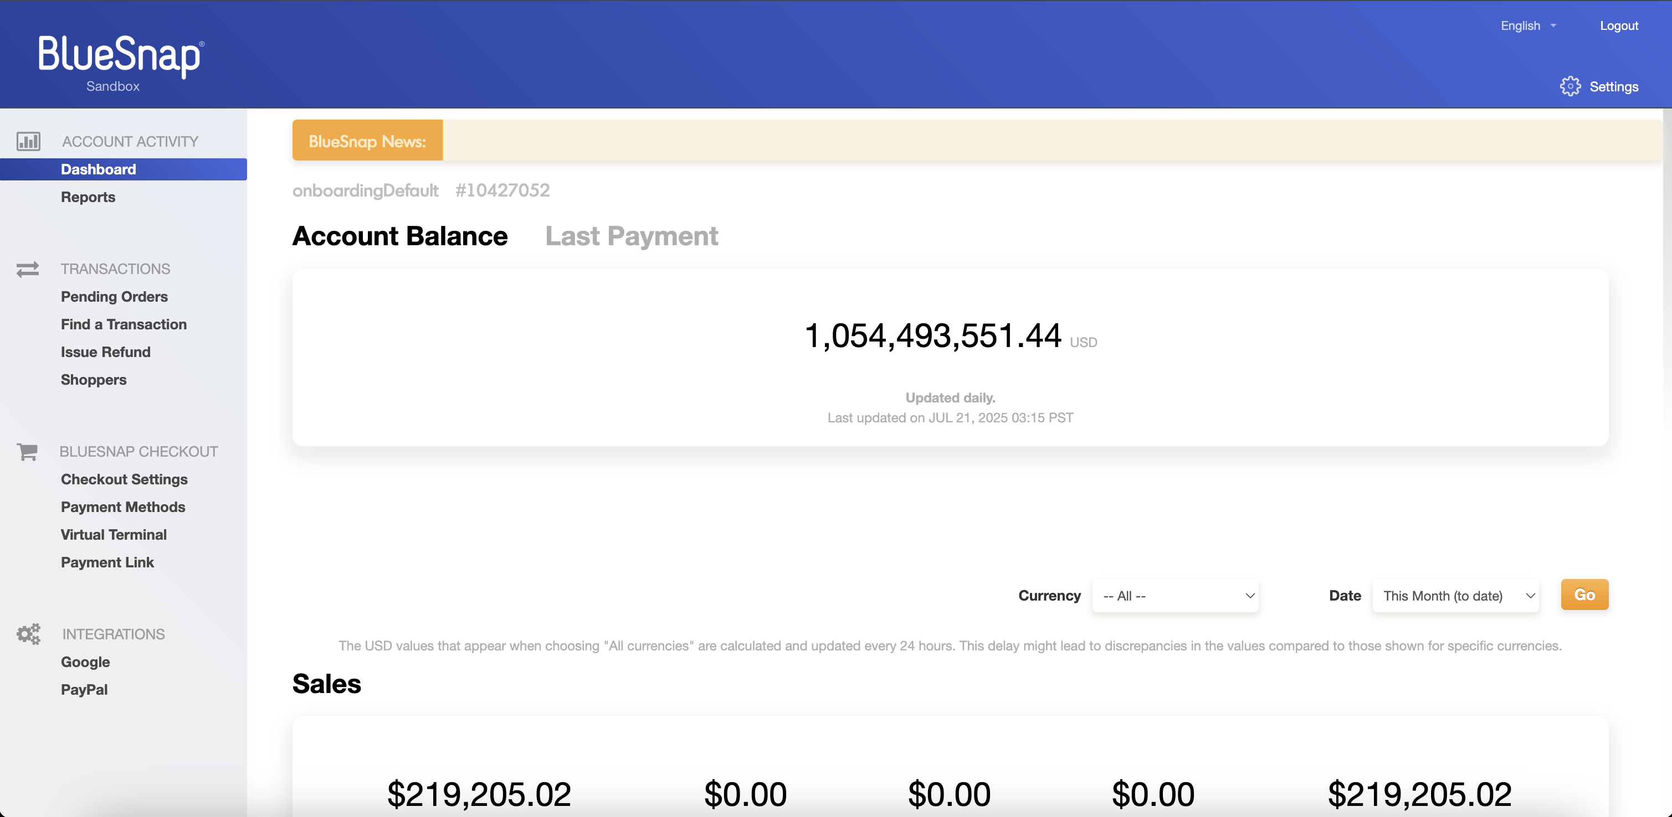
Task: Open Find a Transaction
Action: 124,324
